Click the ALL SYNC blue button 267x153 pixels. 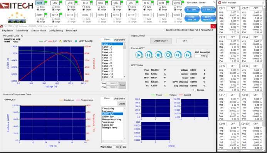pyautogui.click(x=192, y=10)
